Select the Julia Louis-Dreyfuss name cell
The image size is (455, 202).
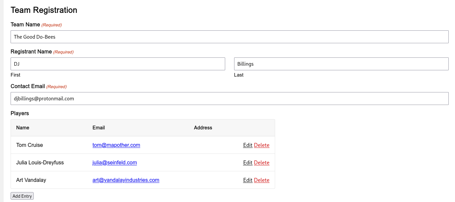40,162
